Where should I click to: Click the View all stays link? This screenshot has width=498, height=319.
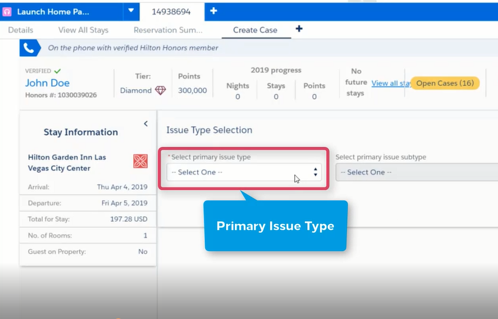(x=391, y=83)
